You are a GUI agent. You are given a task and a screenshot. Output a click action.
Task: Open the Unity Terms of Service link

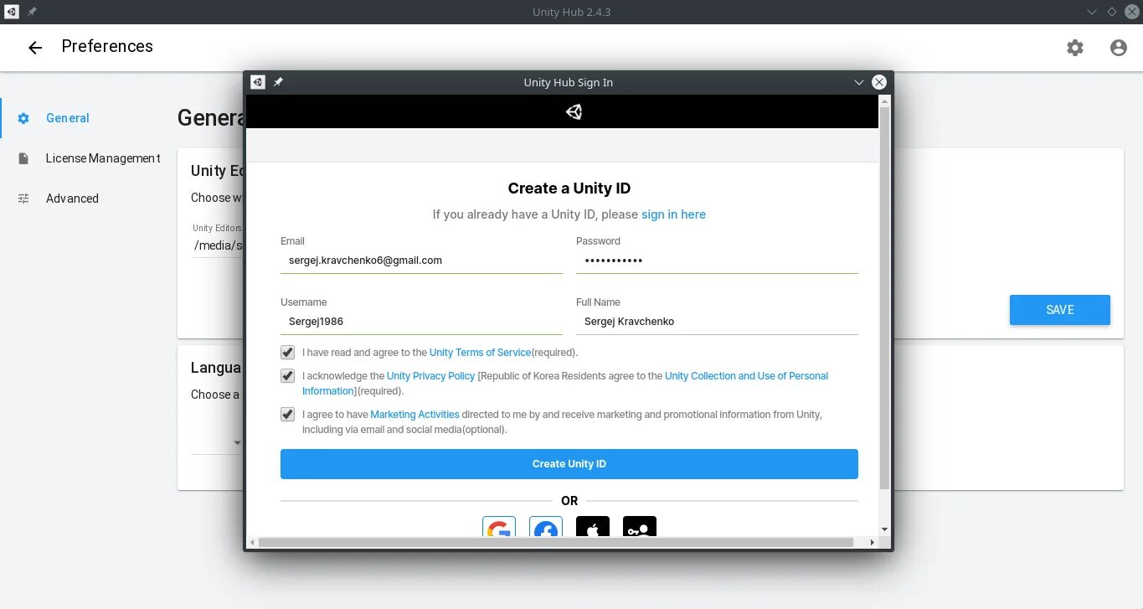(480, 353)
